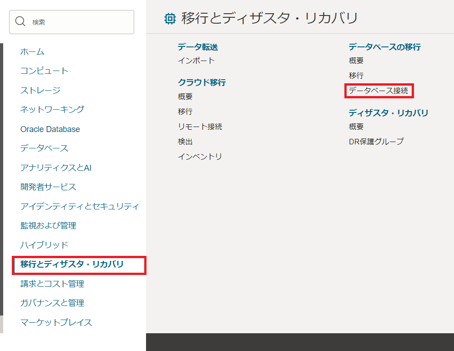Screen dimensions: 454x351
Task: Click the インポート link under データ転送
Action: (x=196, y=61)
